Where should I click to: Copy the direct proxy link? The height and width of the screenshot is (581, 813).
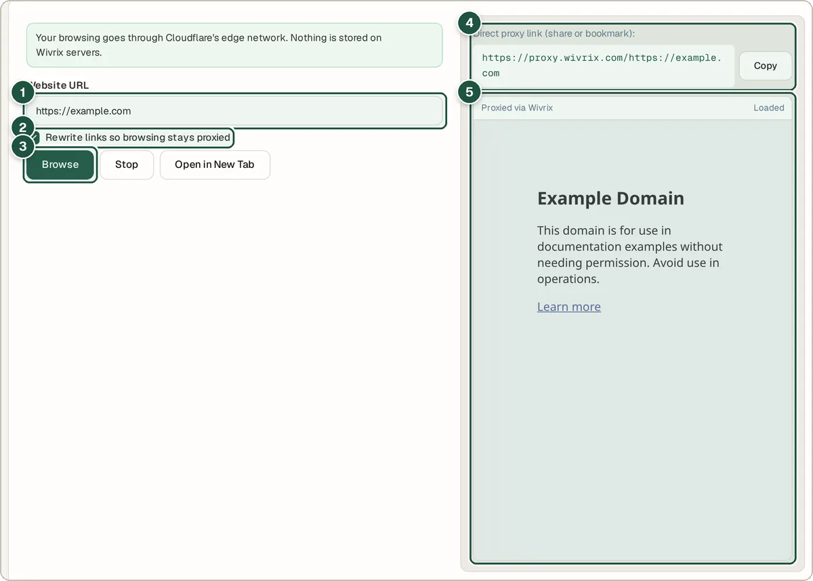click(x=766, y=66)
